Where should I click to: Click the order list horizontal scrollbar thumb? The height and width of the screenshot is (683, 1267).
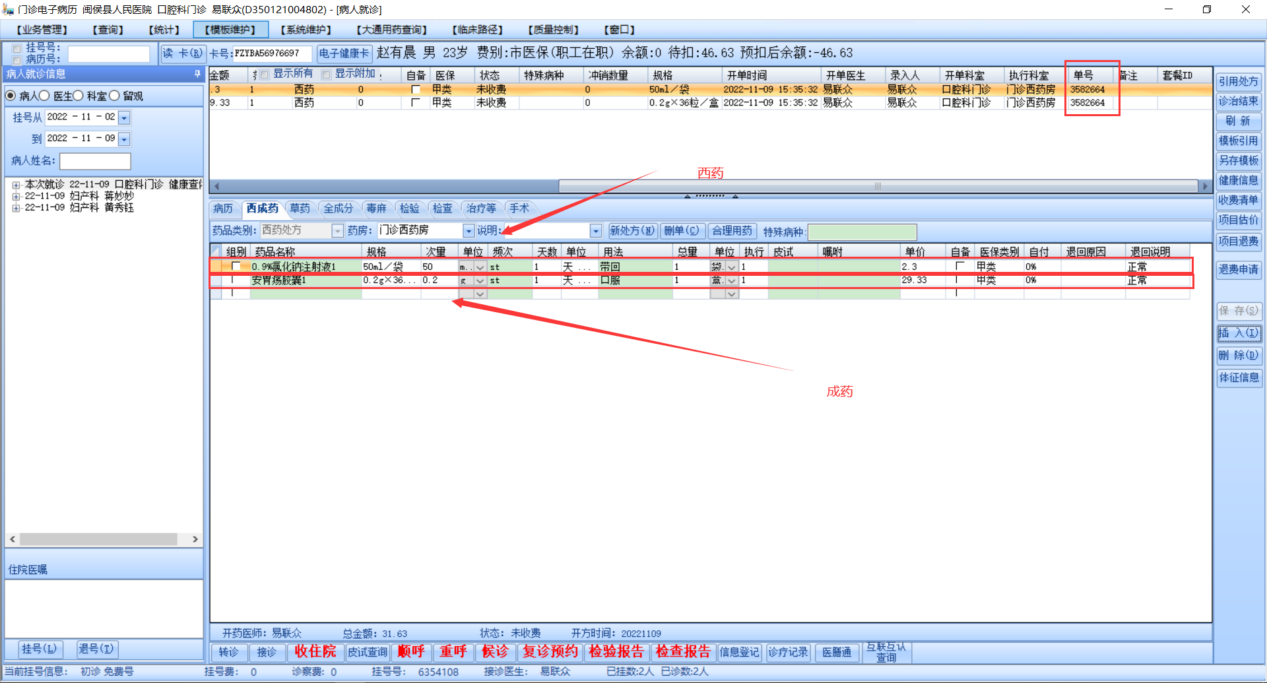point(878,186)
